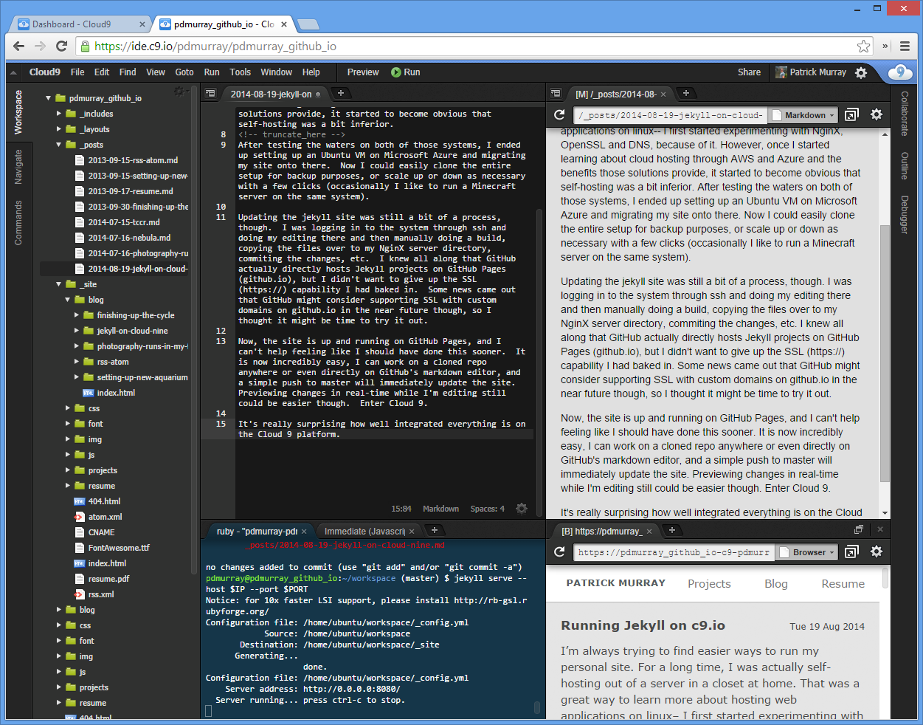Viewport: 923px width, 725px height.
Task: Add a new tab in the Markdown preview pane
Action: point(686,93)
